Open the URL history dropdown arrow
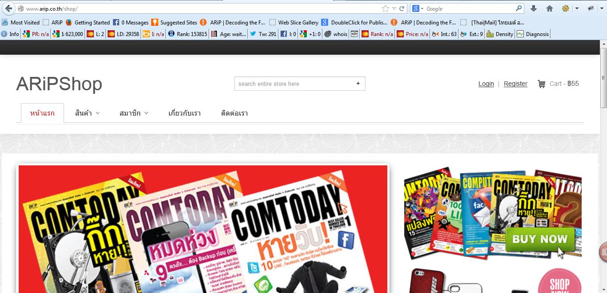 pos(394,9)
